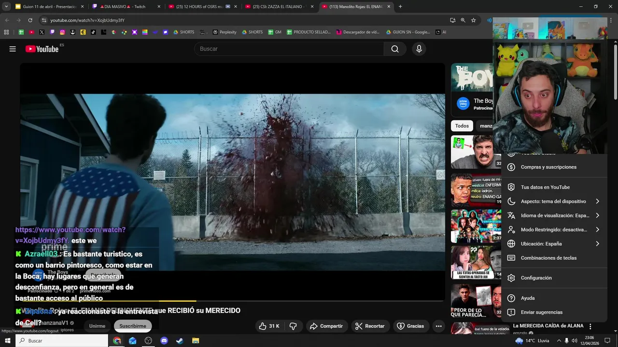
Task: Close the Manolito Rojas tab
Action: (x=389, y=7)
